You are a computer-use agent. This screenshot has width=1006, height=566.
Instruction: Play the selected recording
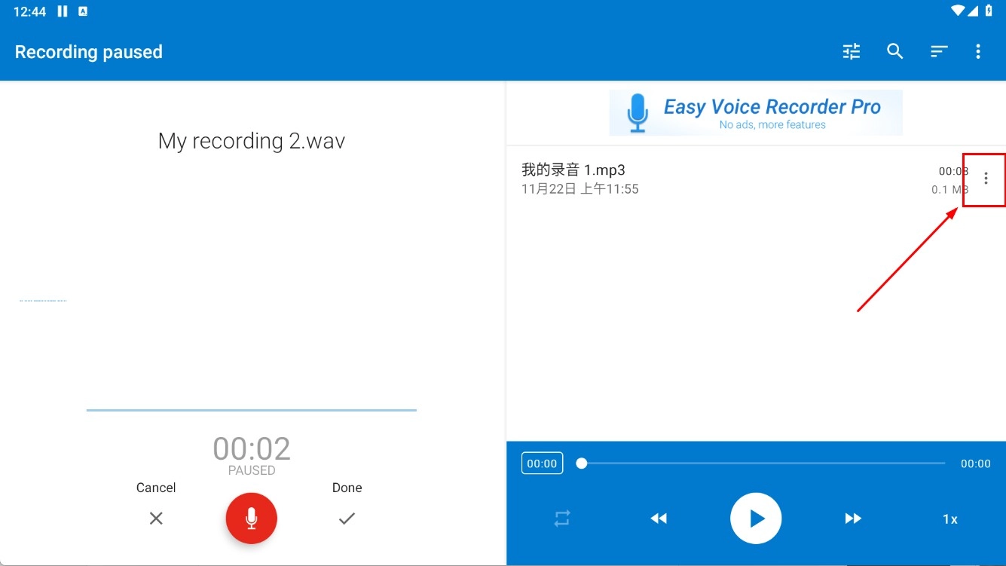pyautogui.click(x=756, y=519)
